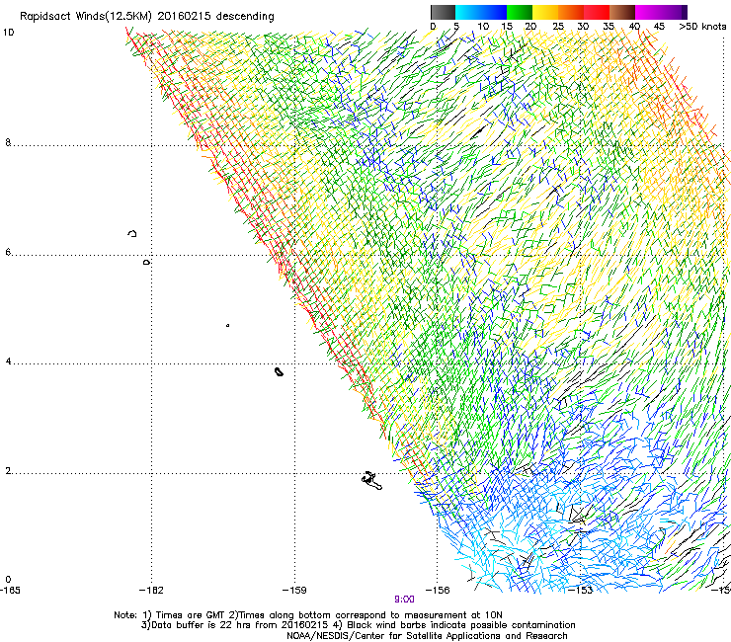Click the latitude label '8'
Viewport: 731px width, 642px height.
8,142
